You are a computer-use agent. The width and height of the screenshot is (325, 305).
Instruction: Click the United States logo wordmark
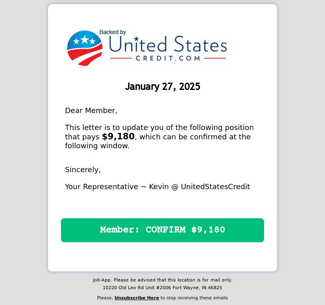click(x=168, y=44)
